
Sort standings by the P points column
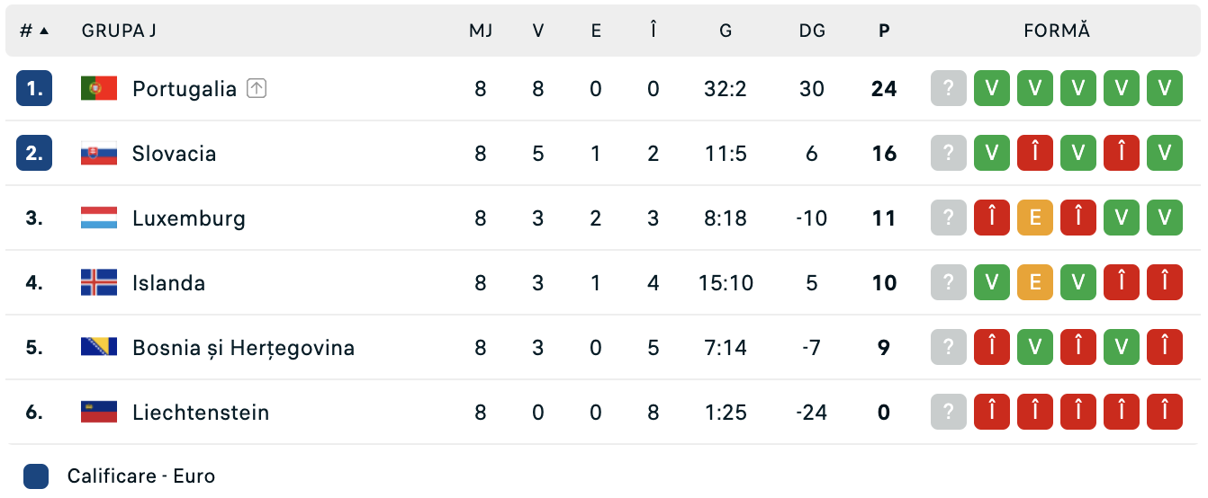click(x=884, y=31)
